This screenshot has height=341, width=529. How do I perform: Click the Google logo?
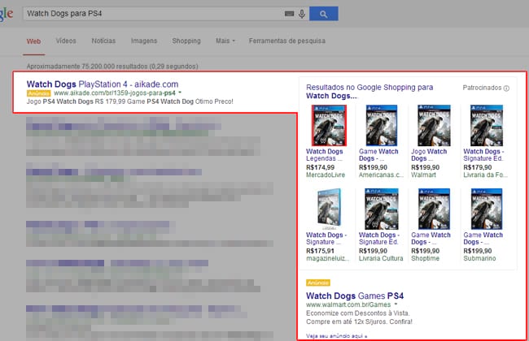6,14
